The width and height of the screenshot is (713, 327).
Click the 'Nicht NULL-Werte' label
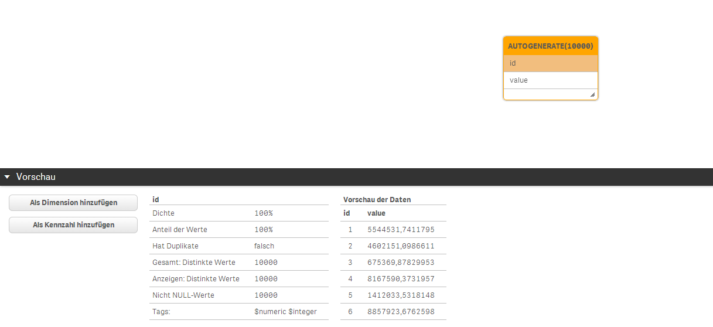tap(183, 295)
